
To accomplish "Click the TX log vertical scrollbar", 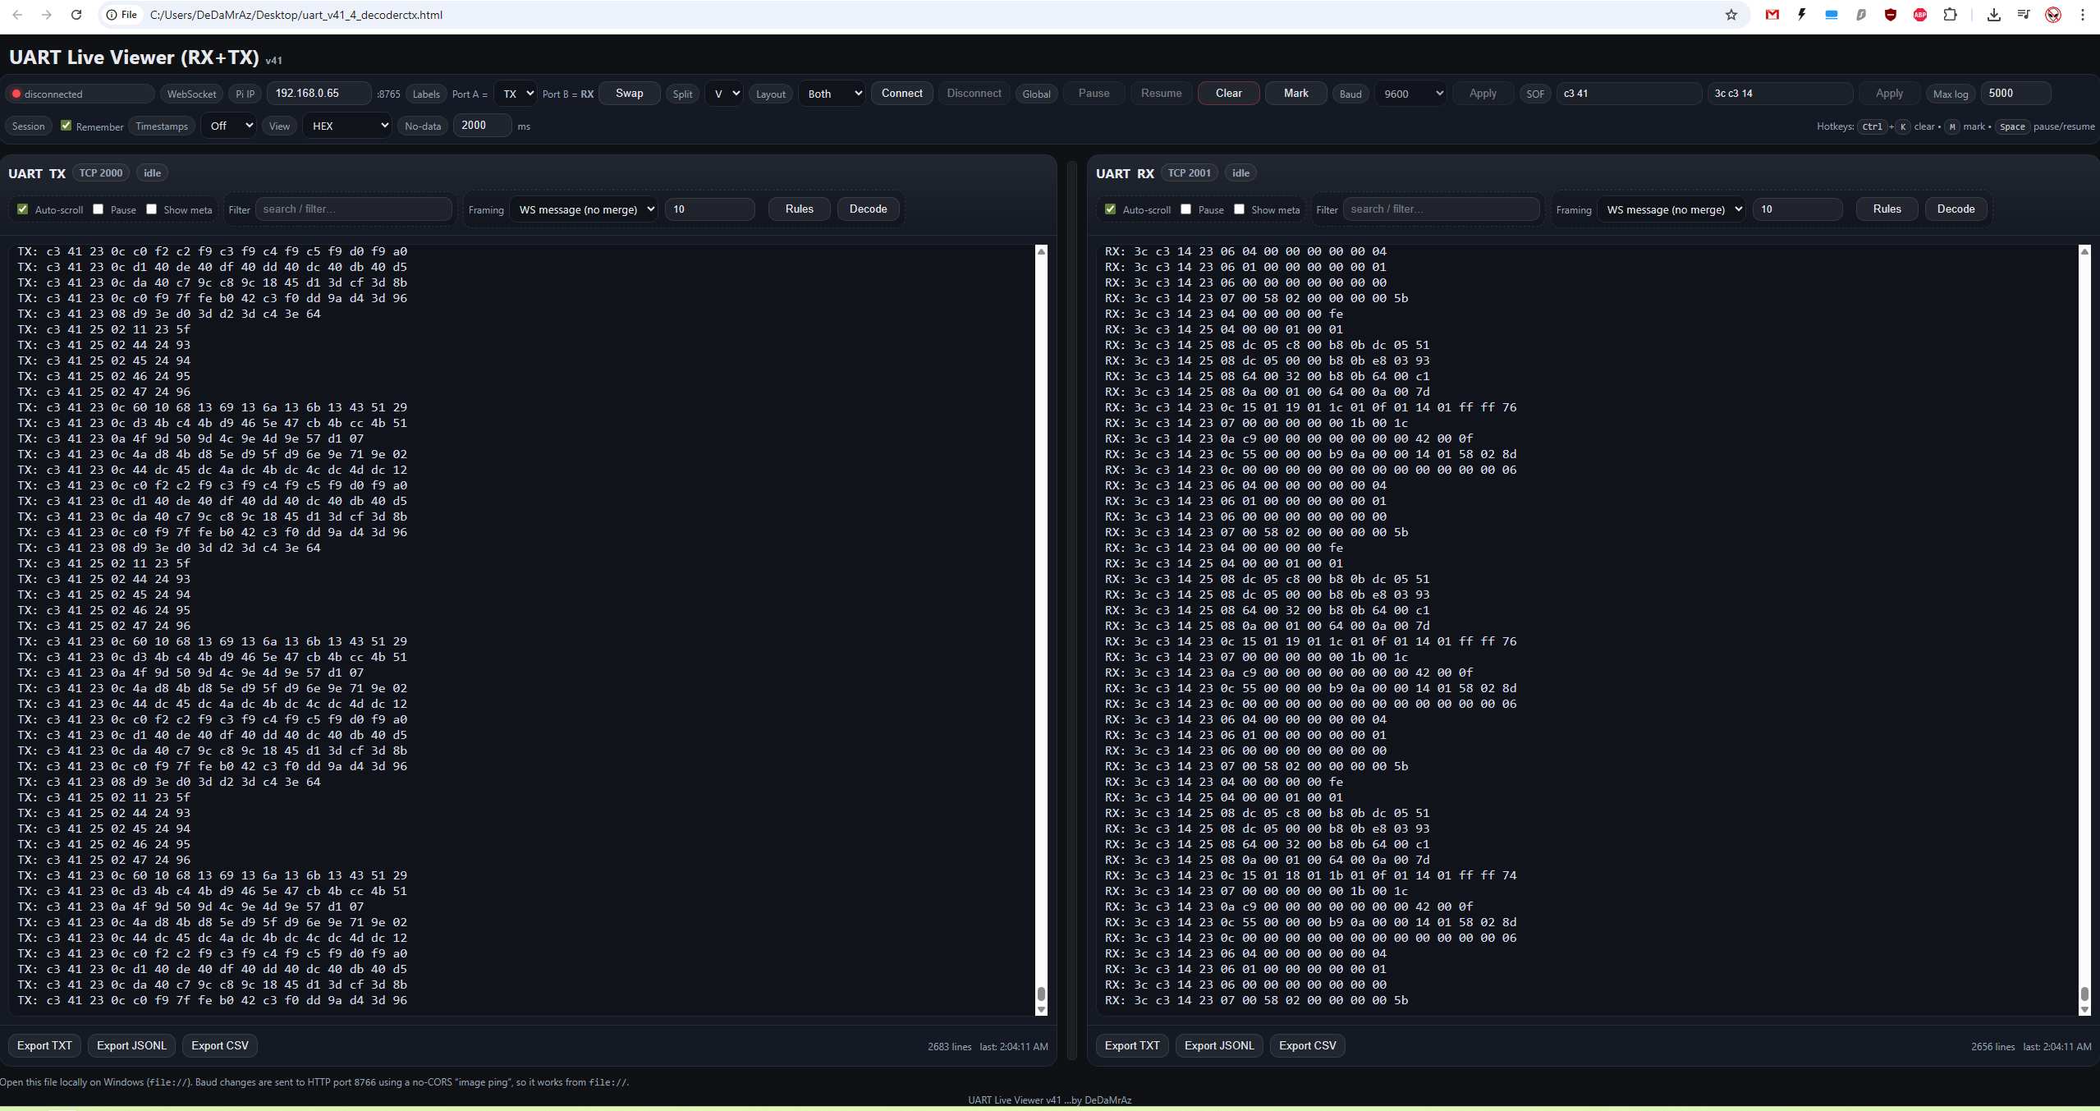I will click(1041, 624).
